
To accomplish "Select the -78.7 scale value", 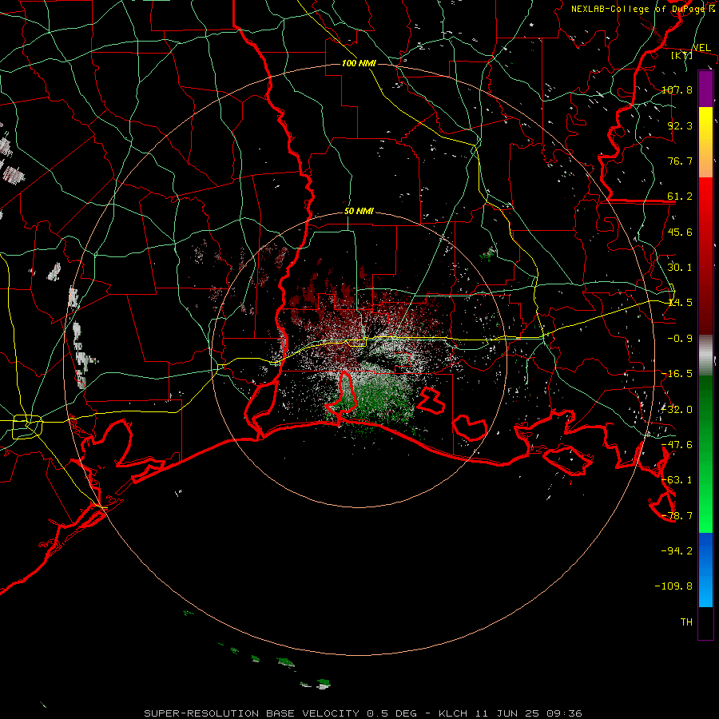I will 677,515.
